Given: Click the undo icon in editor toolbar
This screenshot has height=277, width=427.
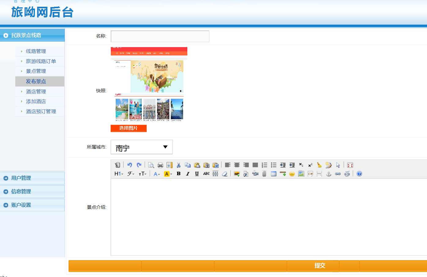Looking at the screenshot, I should coord(129,165).
